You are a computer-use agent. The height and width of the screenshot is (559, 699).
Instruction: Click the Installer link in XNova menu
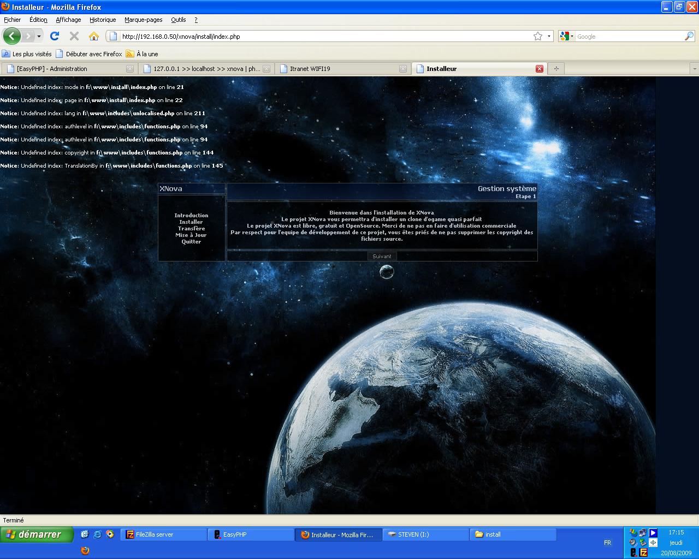click(x=191, y=222)
